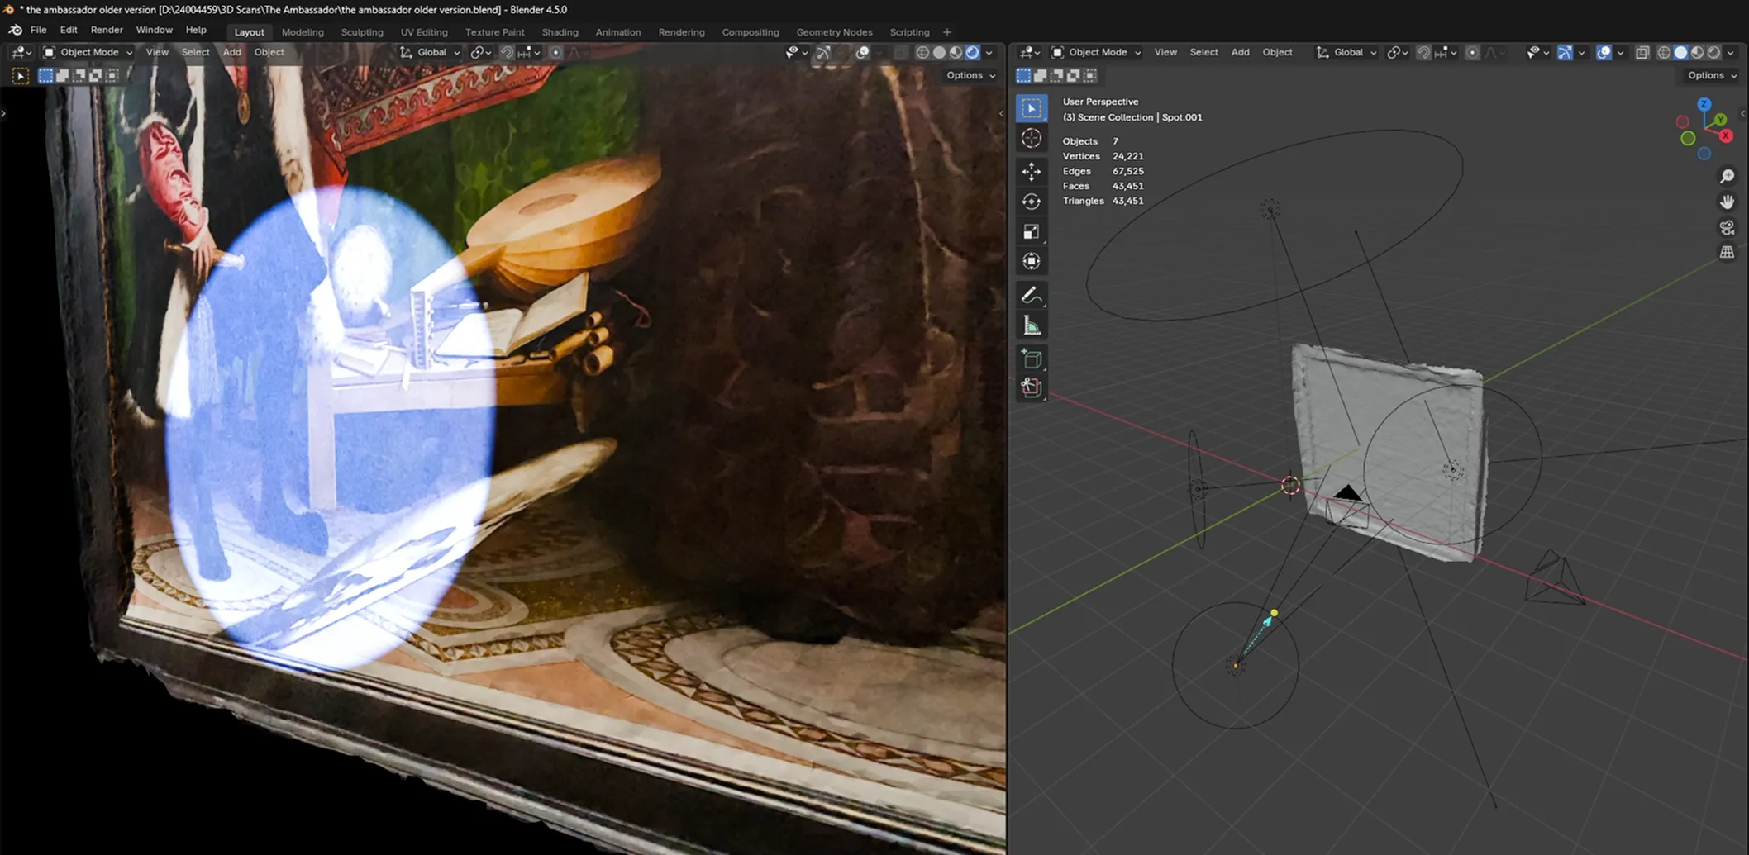Viewport: 1749px width, 855px height.
Task: Switch to the Shading workspace tab
Action: pyautogui.click(x=560, y=32)
